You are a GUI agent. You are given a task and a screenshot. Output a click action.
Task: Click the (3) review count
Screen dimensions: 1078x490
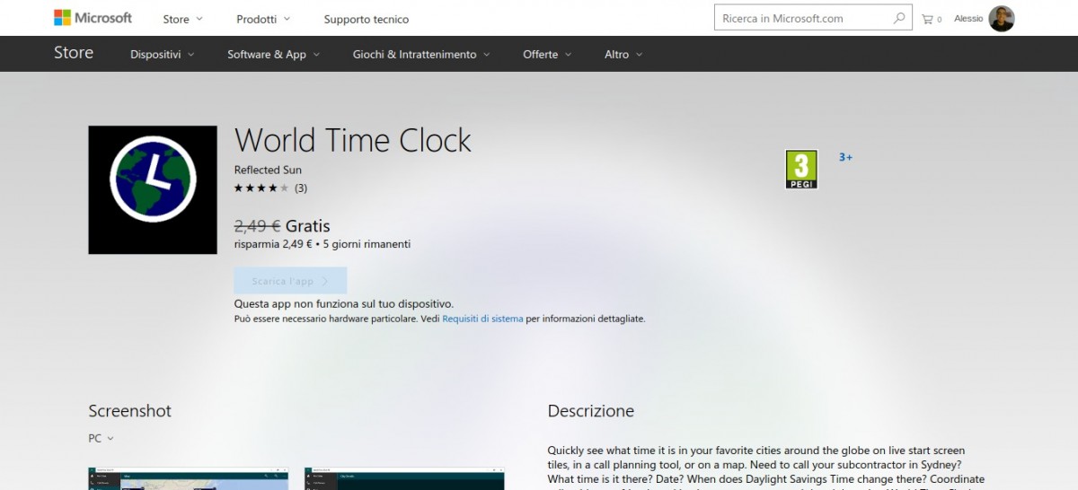pos(301,188)
